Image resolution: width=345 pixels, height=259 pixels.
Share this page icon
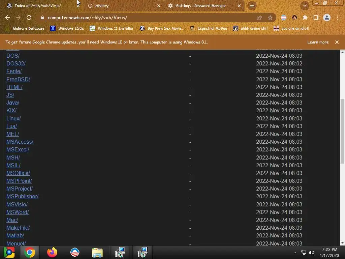tap(259, 18)
